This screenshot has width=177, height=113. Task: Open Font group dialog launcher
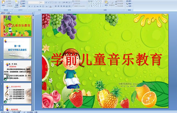click(53, 10)
